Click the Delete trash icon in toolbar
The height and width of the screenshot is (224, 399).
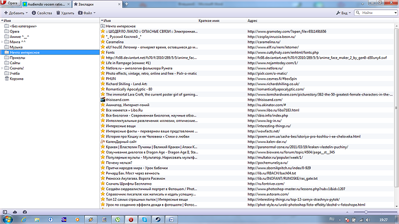[58, 13]
